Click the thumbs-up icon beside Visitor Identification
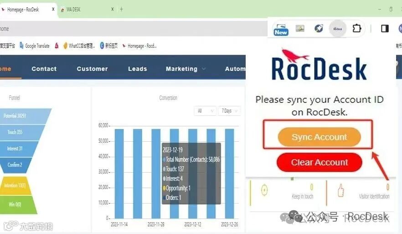This screenshot has width=402, height=234. (341, 190)
